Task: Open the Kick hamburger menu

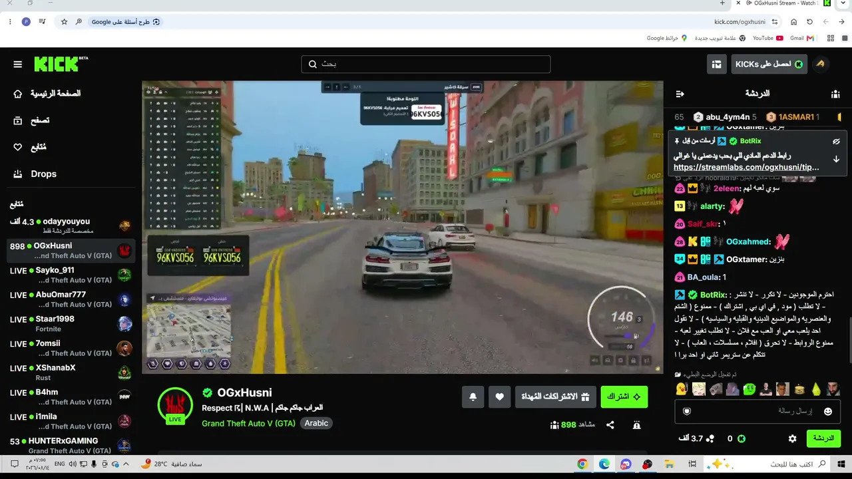Action: (18, 65)
